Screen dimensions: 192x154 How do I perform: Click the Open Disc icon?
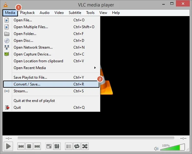pyautogui.click(x=7, y=41)
